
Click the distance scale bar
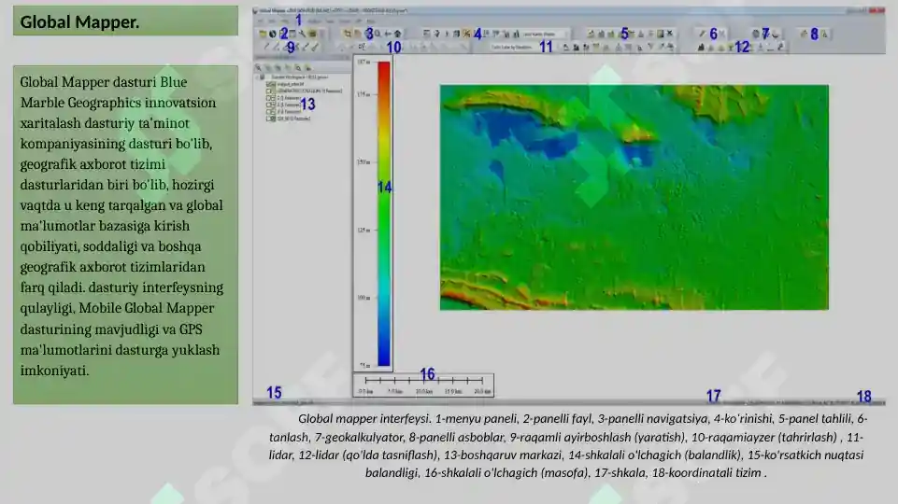tap(424, 385)
